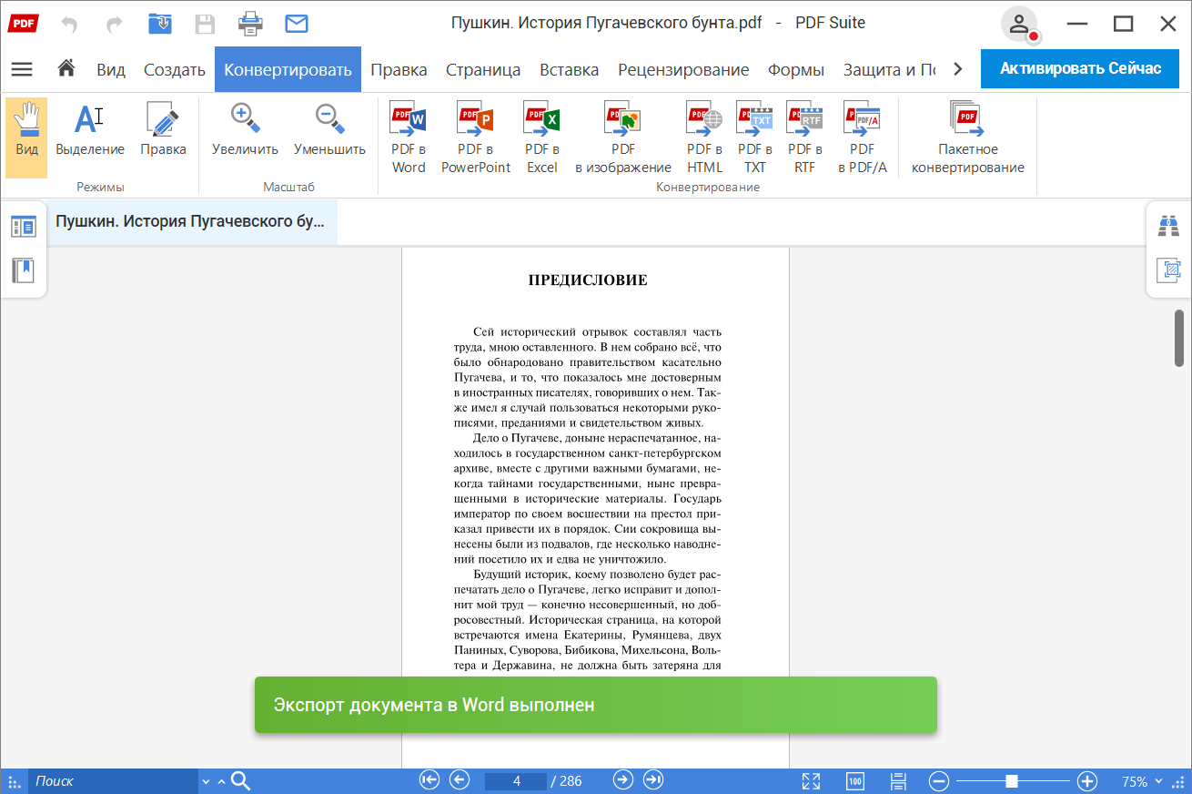
Task: Convert PDF в Excel
Action: [x=542, y=138]
